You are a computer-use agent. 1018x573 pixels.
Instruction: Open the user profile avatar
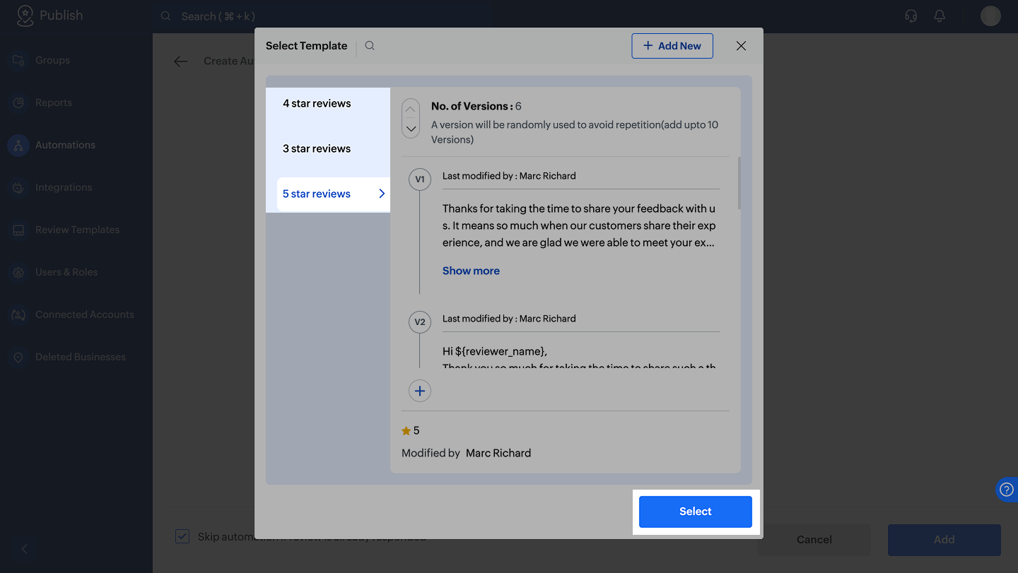point(990,16)
